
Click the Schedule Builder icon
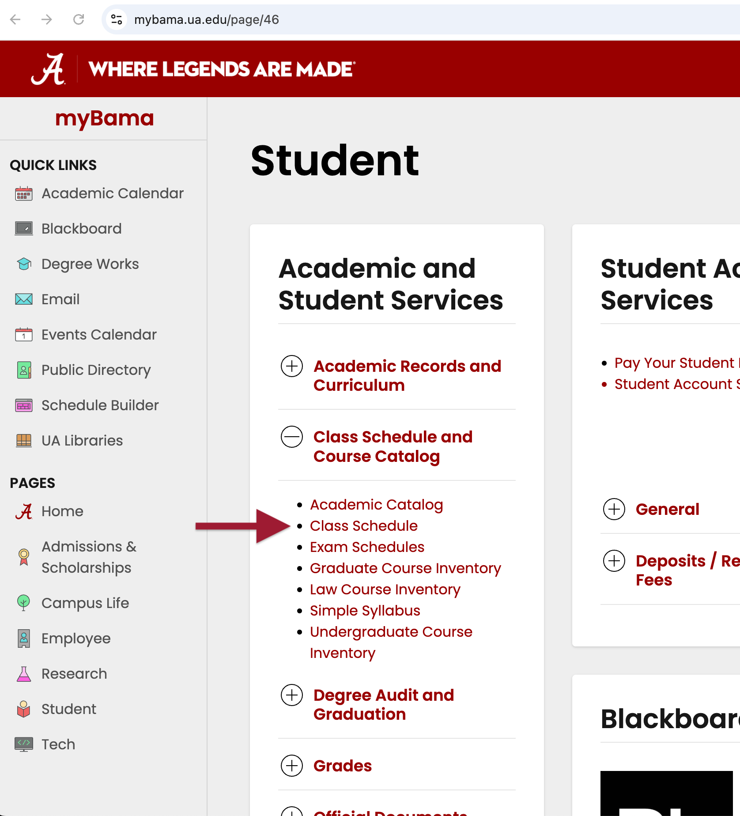(24, 405)
